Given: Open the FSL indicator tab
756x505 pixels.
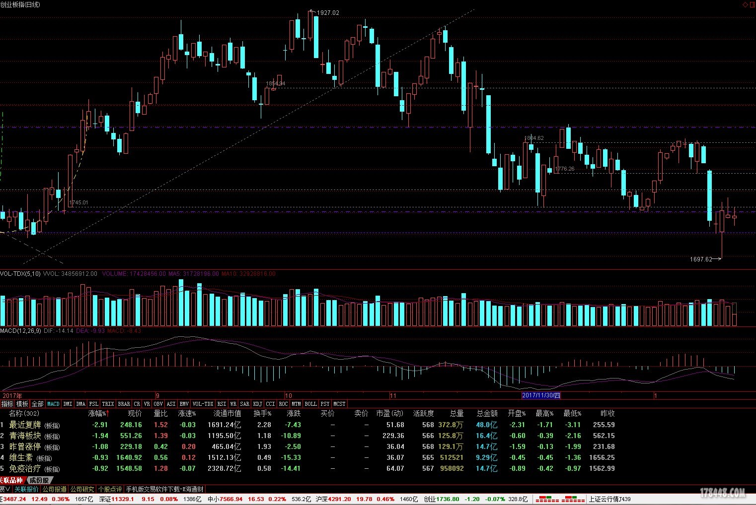Looking at the screenshot, I should click(x=93, y=404).
